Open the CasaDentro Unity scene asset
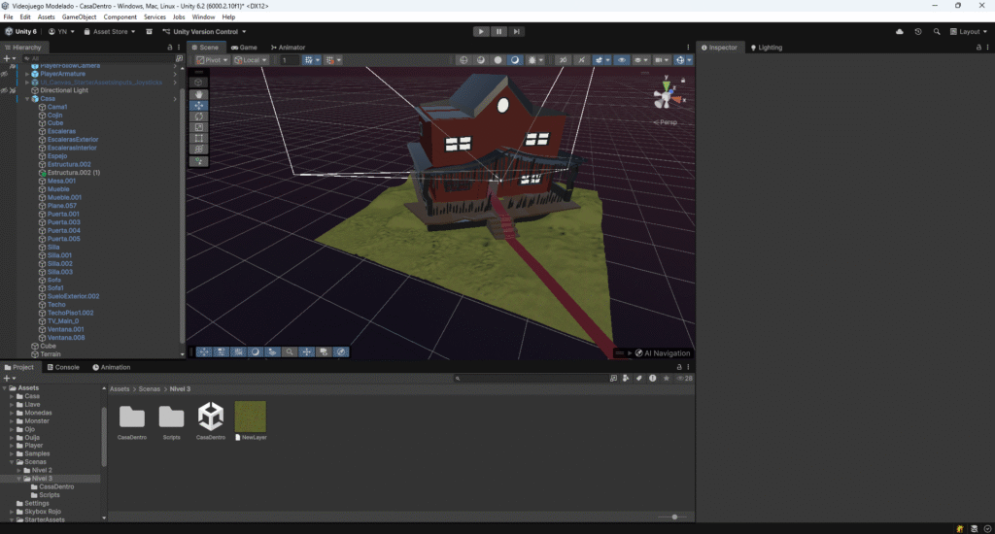 click(211, 417)
